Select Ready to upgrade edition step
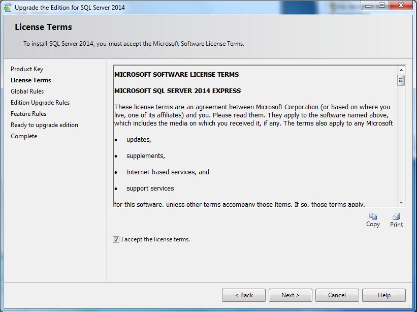The height and width of the screenshot is (312, 417). coord(44,124)
